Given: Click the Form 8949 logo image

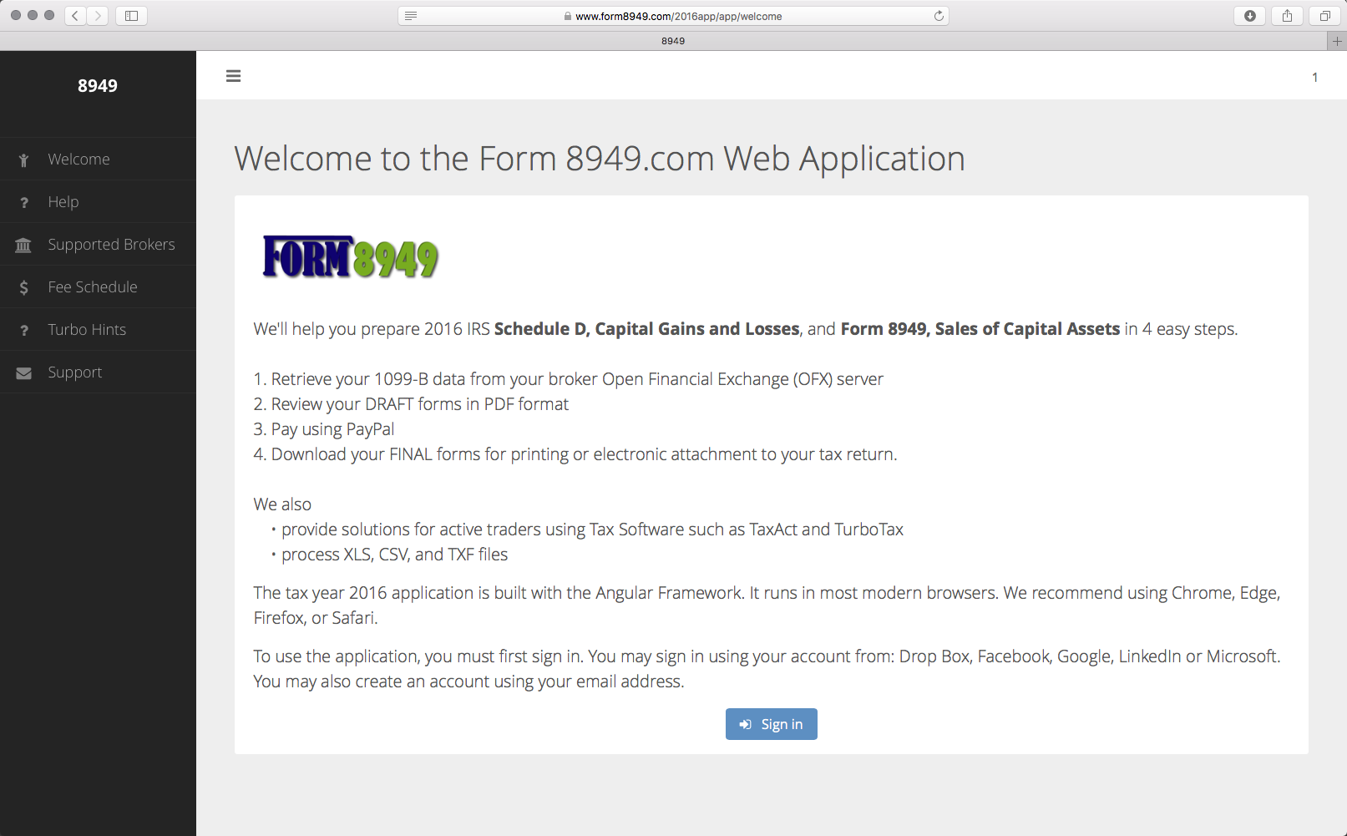Looking at the screenshot, I should coord(350,256).
